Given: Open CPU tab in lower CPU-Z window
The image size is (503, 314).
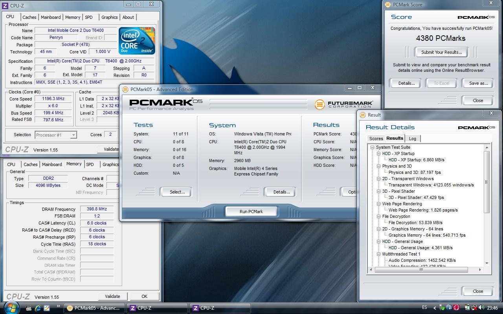Looking at the screenshot, I should 11,164.
